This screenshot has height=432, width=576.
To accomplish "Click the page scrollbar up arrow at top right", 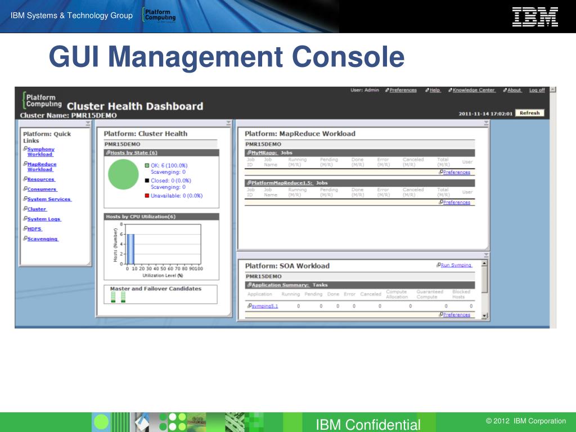I will pyautogui.click(x=553, y=89).
